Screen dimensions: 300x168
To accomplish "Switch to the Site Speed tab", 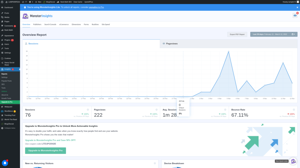I will click(105, 24).
